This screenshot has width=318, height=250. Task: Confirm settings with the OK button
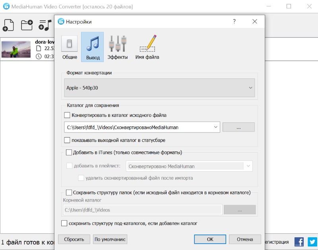click(210, 239)
